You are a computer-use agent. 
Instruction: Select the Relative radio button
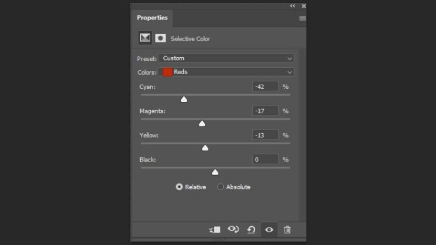click(179, 187)
